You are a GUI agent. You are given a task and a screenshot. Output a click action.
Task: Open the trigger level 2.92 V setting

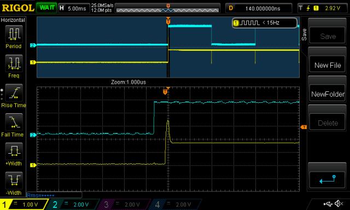(322, 8)
